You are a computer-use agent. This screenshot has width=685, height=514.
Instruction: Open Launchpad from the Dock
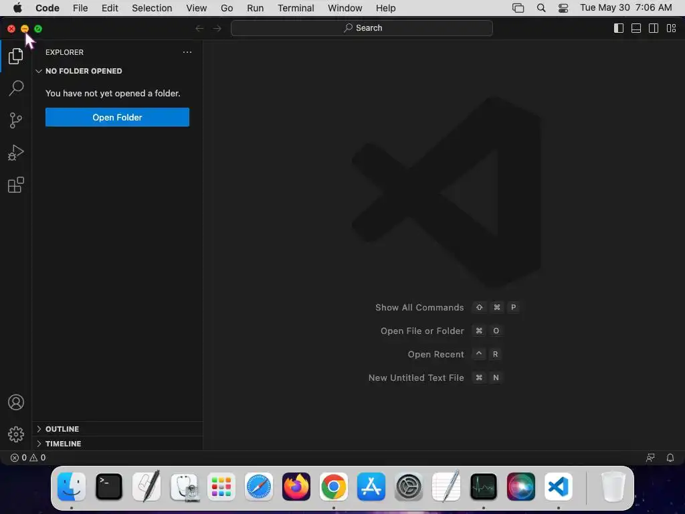tap(221, 487)
